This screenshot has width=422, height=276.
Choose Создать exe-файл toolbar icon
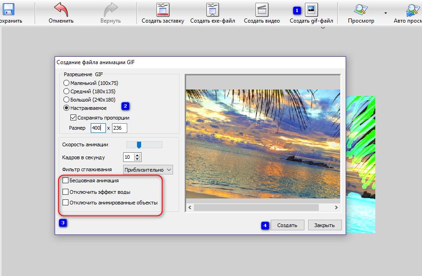click(212, 10)
